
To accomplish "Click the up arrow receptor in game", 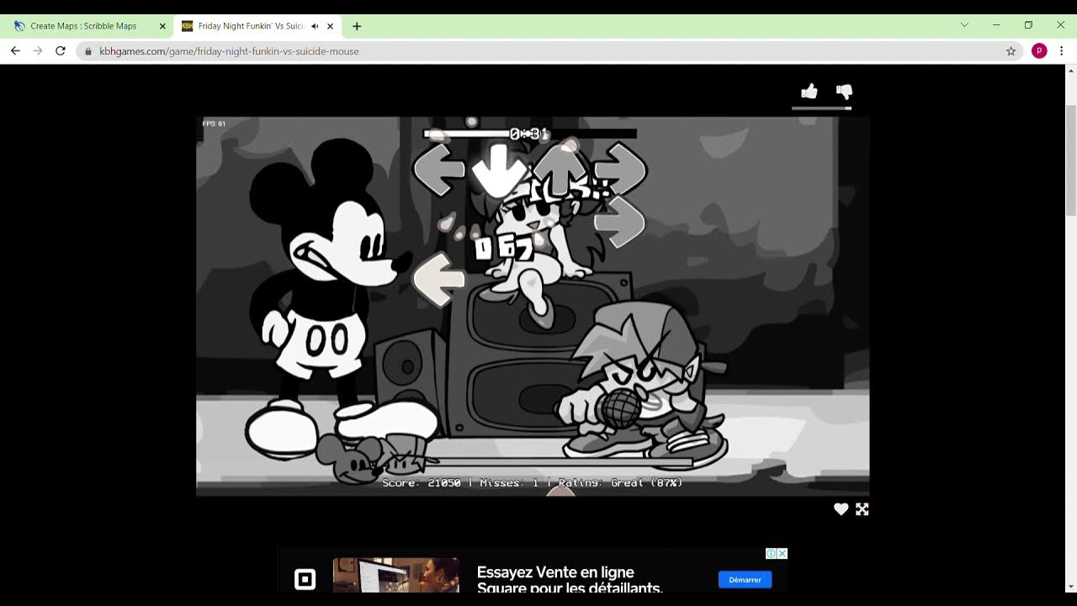I will [x=560, y=167].
